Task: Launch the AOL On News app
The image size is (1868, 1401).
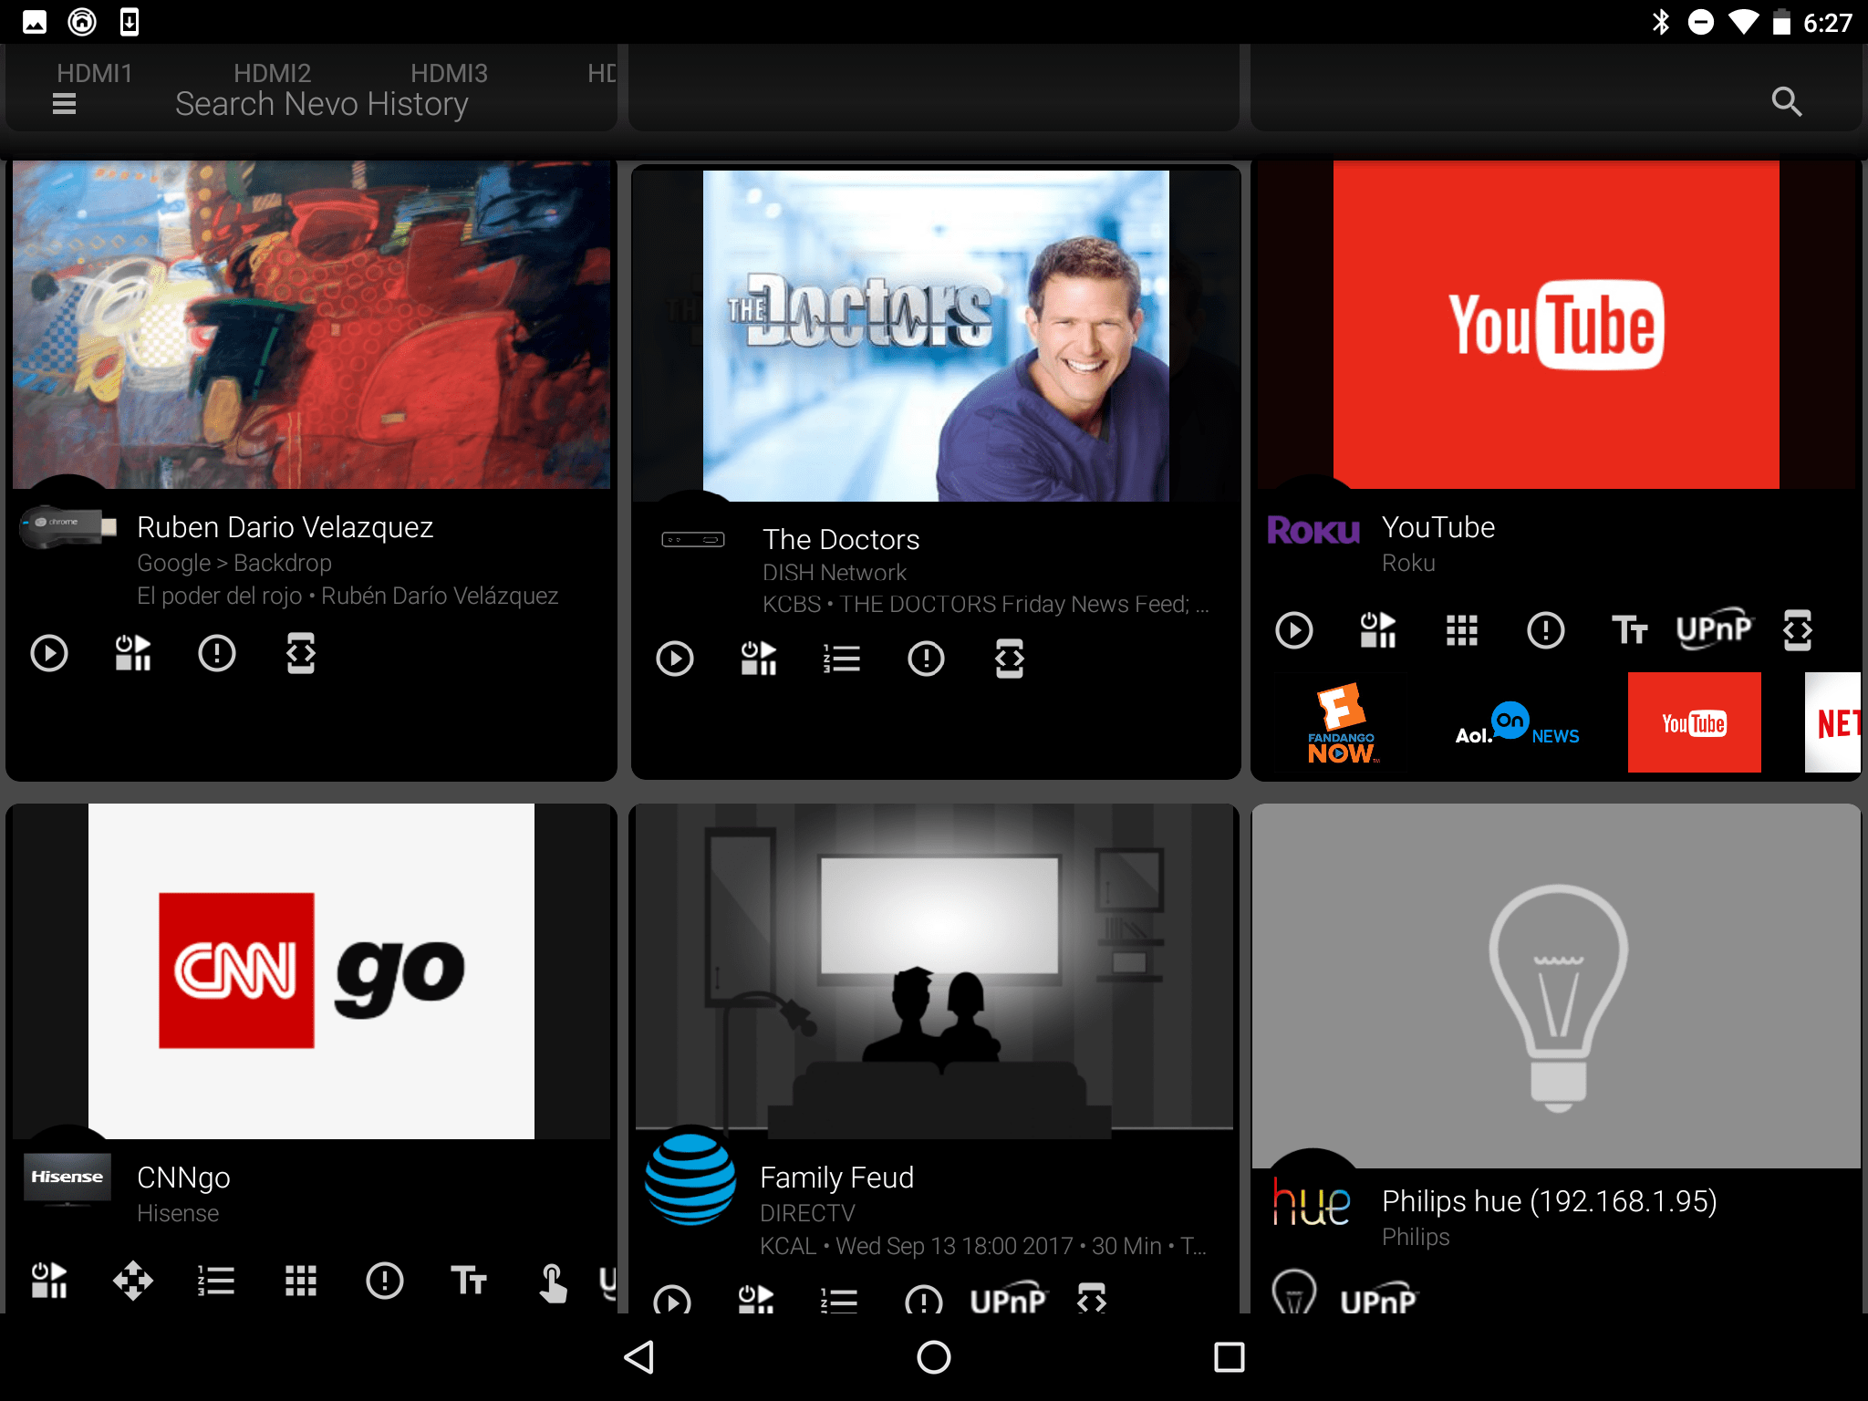Action: (1517, 723)
